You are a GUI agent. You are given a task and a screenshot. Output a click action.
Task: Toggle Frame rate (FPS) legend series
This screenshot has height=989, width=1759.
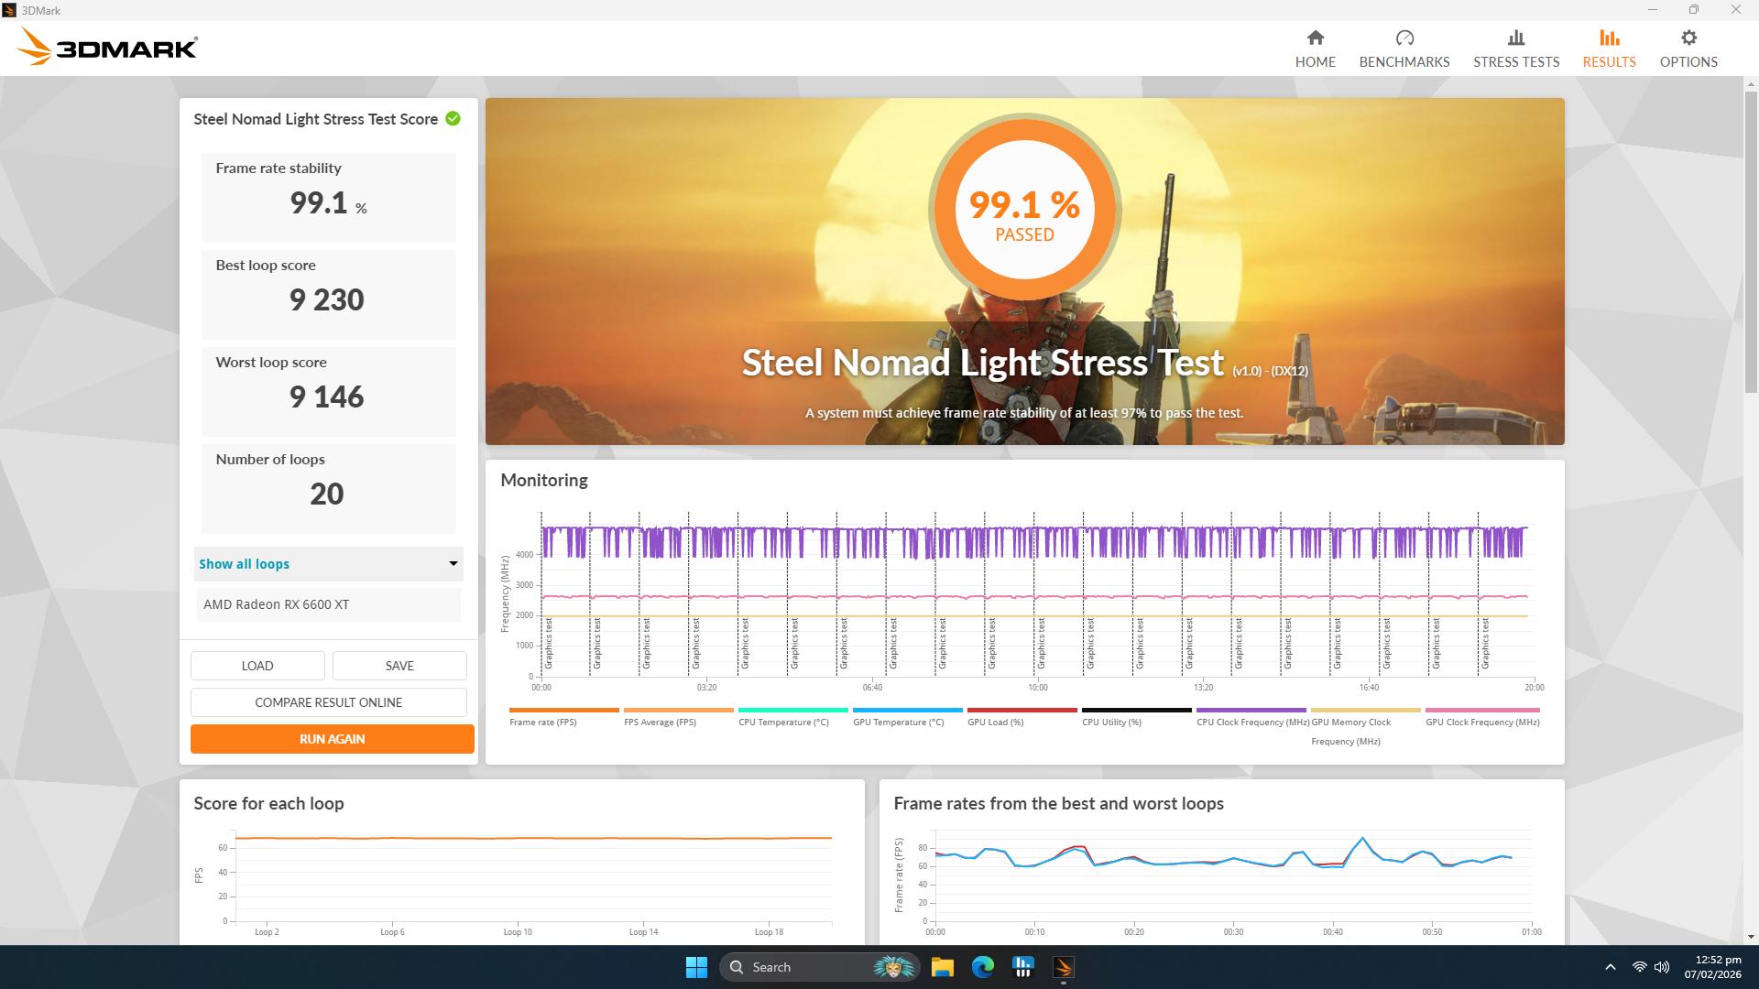pos(563,716)
